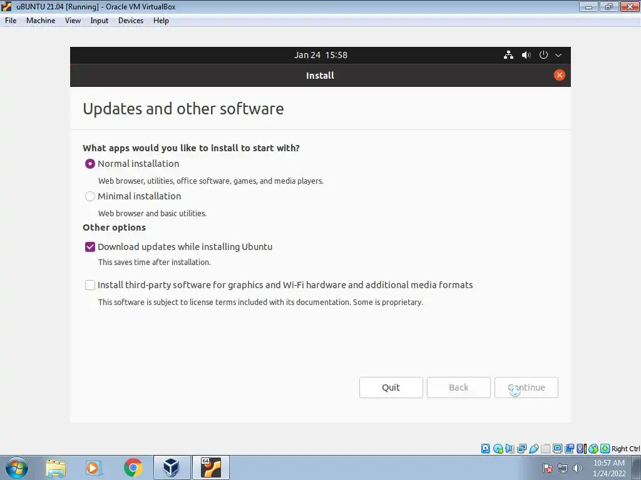This screenshot has width=641, height=480.
Task: Open the Devices menu
Action: point(131,21)
